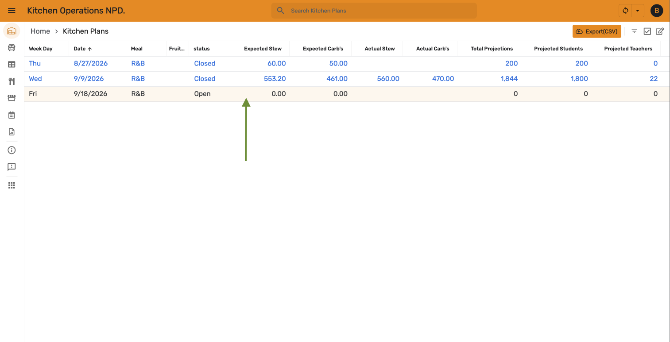Click the Open status cell

(202, 94)
